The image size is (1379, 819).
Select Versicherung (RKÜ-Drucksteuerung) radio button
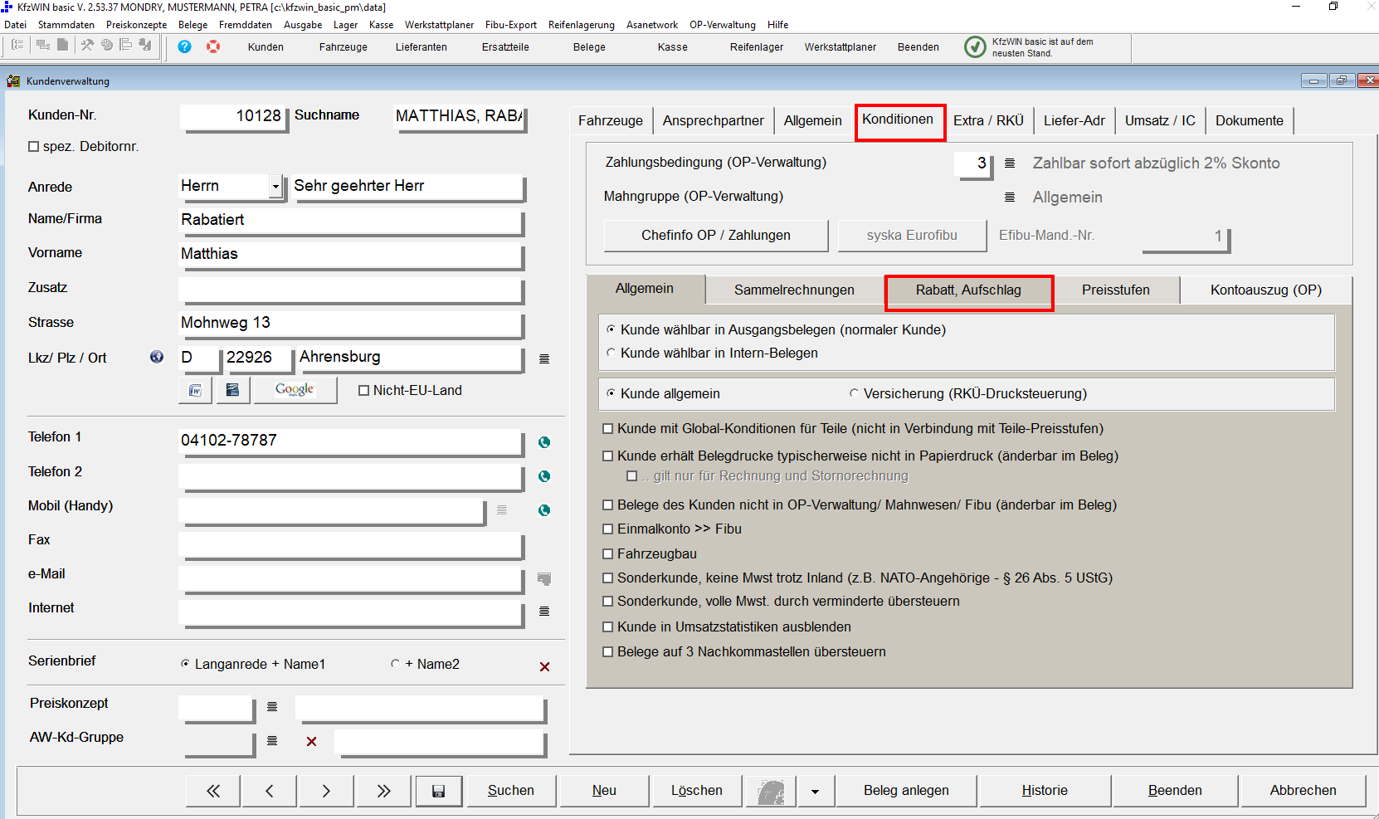coord(854,393)
